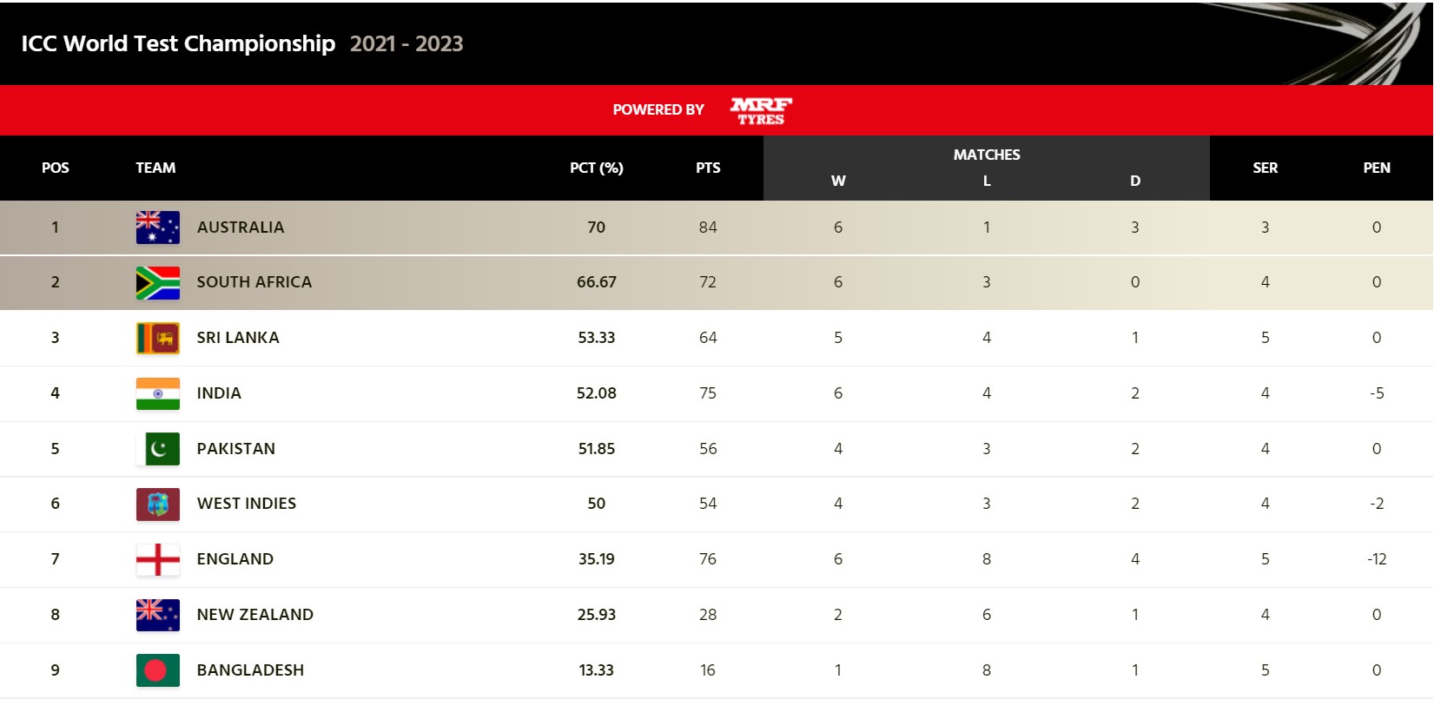Select the NEW ZEALAND team name
The width and height of the screenshot is (1434, 706).
coord(254,615)
